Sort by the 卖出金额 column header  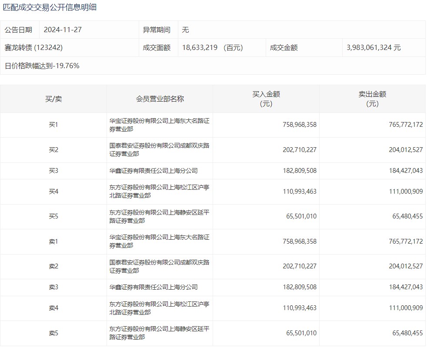pos(372,99)
